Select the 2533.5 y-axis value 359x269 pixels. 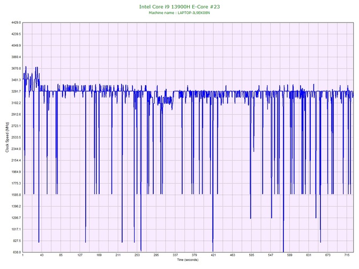(x=16, y=137)
